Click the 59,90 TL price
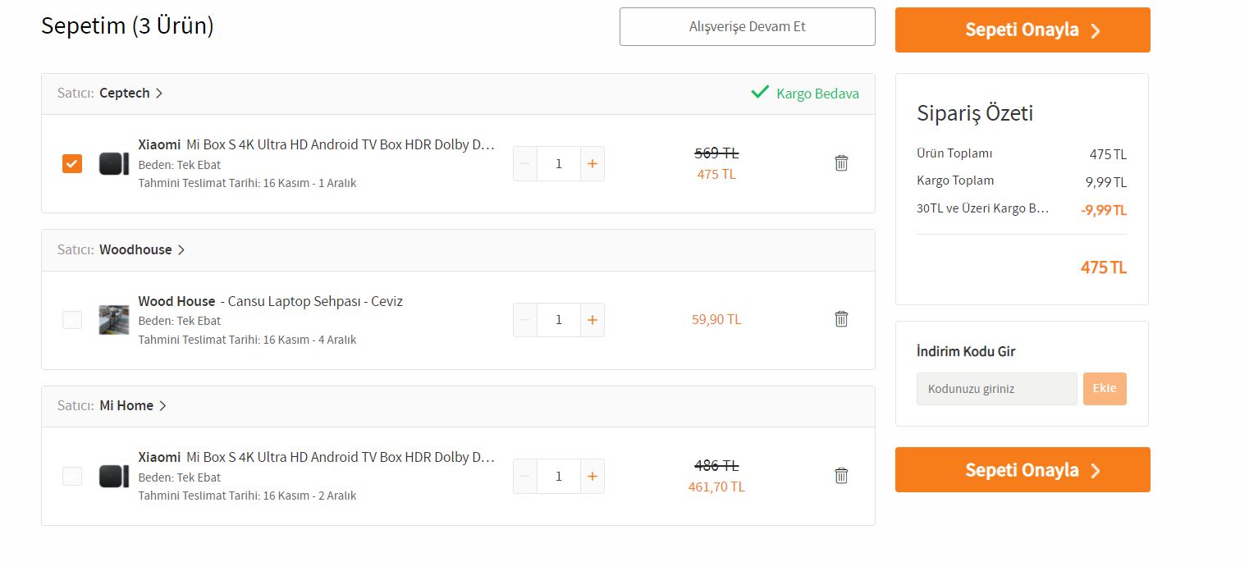1249x562 pixels. click(x=716, y=319)
